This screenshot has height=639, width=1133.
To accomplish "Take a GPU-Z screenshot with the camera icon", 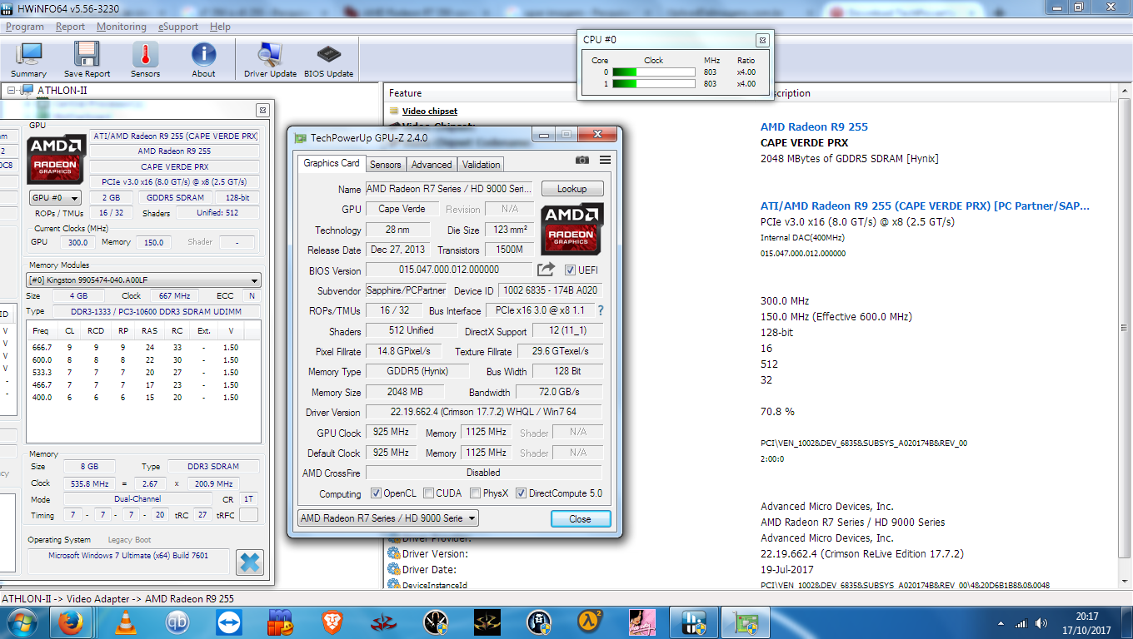I will [582, 160].
